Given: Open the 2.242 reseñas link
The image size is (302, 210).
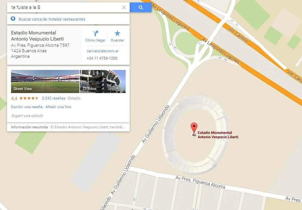Looking at the screenshot, I should 53,98.
